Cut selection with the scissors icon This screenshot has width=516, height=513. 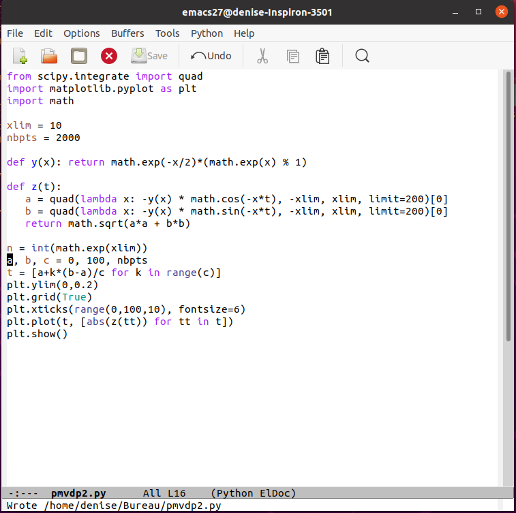262,56
